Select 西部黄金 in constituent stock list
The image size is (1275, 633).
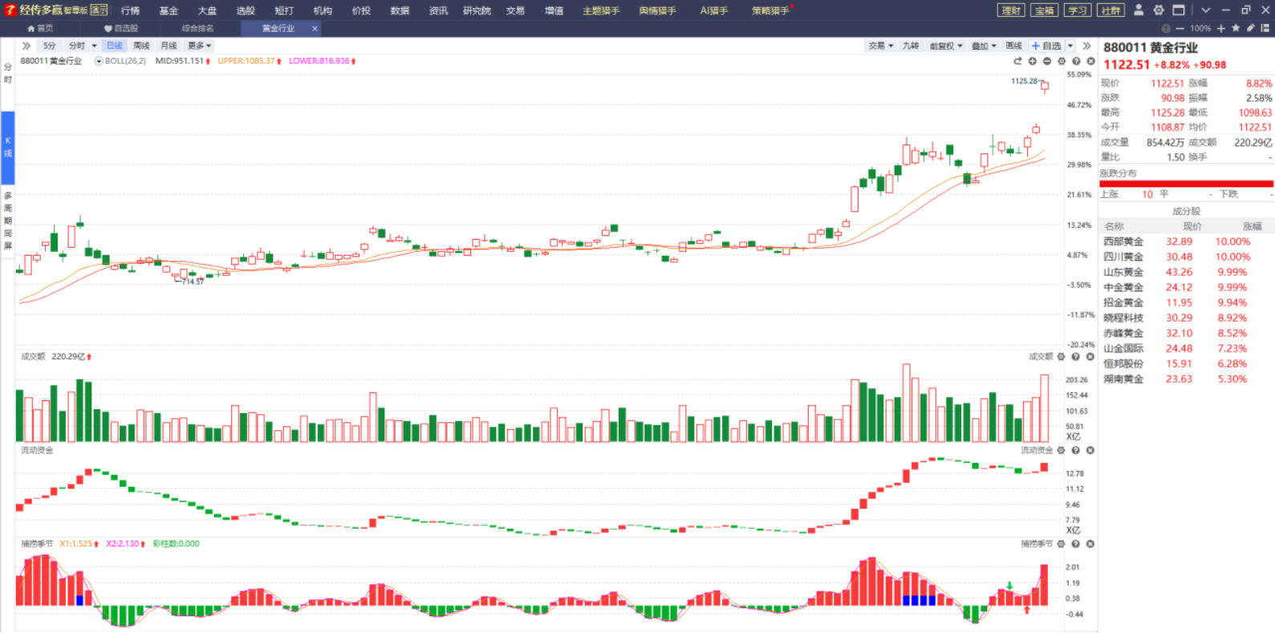(x=1123, y=241)
